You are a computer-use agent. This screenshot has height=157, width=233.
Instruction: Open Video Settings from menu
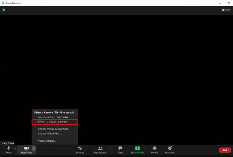[x=54, y=141]
